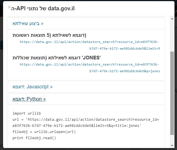The width and height of the screenshot is (177, 150).
Task: Click the 'print fileobj.read()' line
Action: pos(34,138)
